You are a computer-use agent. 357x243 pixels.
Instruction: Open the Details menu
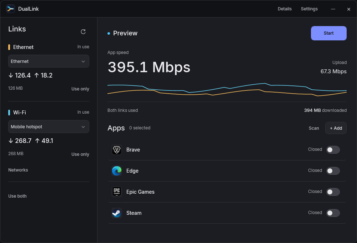coord(285,9)
